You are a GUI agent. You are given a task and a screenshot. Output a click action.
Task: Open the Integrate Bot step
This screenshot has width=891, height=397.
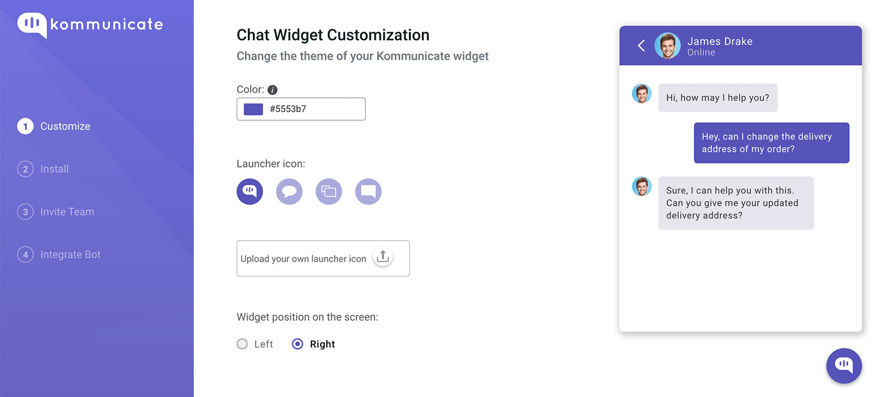[70, 255]
